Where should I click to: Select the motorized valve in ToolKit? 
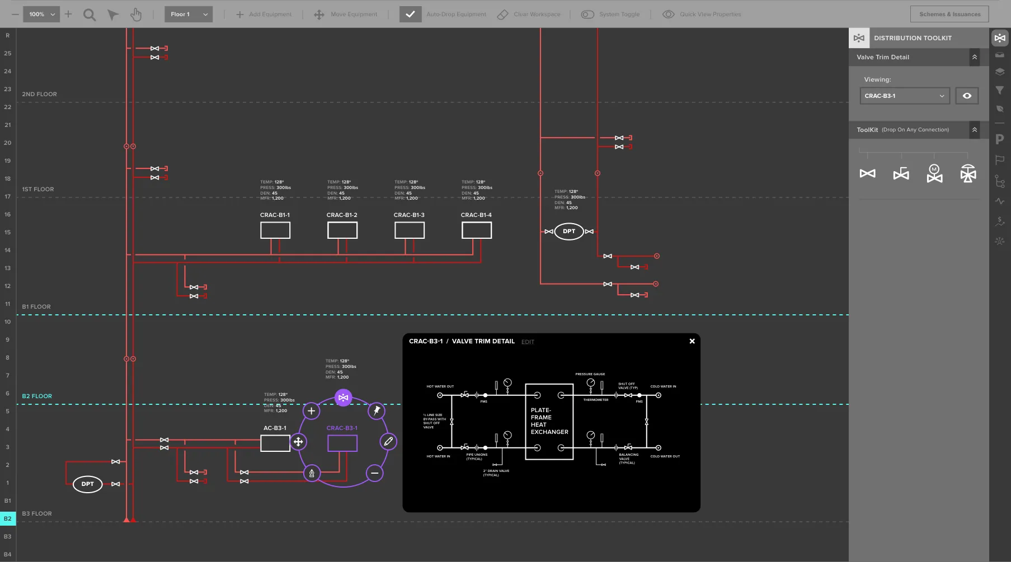(934, 173)
